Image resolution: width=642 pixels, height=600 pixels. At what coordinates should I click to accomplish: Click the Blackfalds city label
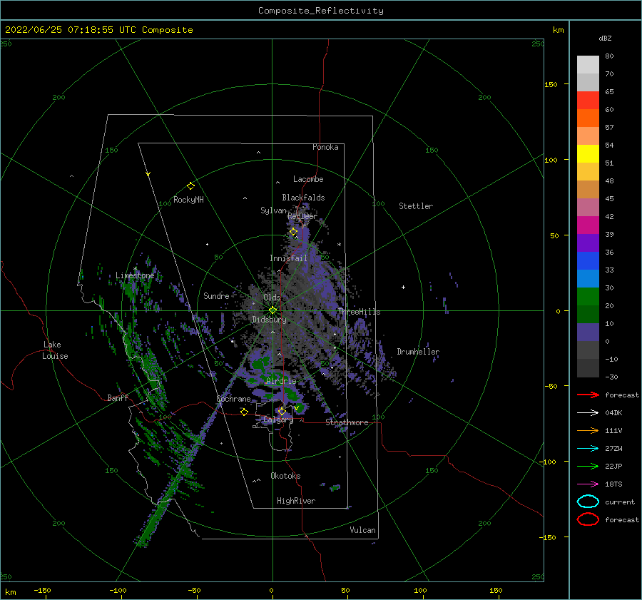[x=303, y=198]
